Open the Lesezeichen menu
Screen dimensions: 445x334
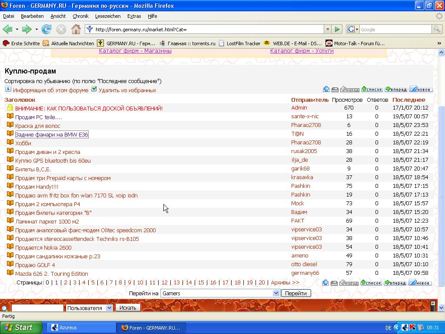(108, 16)
